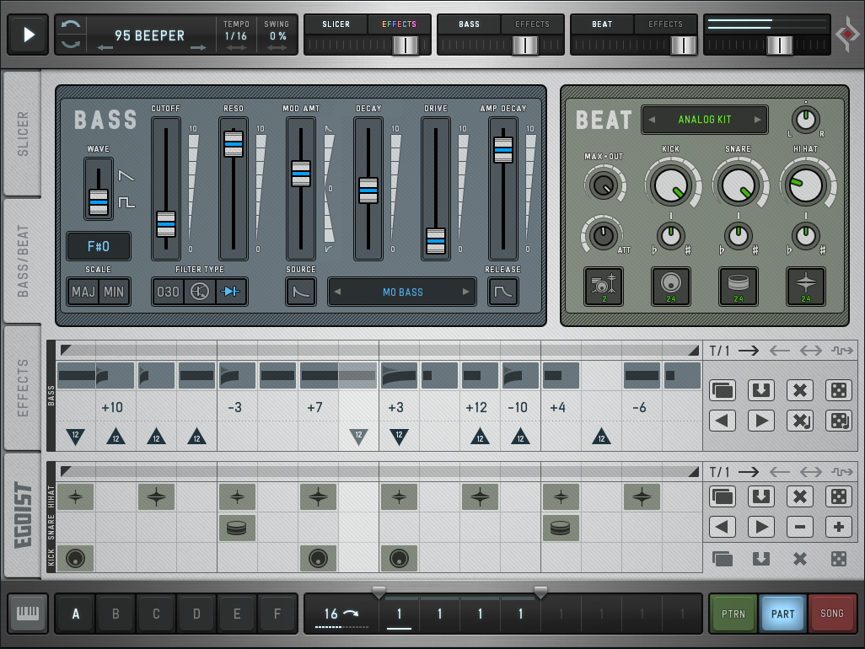Click the drum kit icon in Beat panel
Image resolution: width=865 pixels, height=649 pixels.
(x=604, y=287)
